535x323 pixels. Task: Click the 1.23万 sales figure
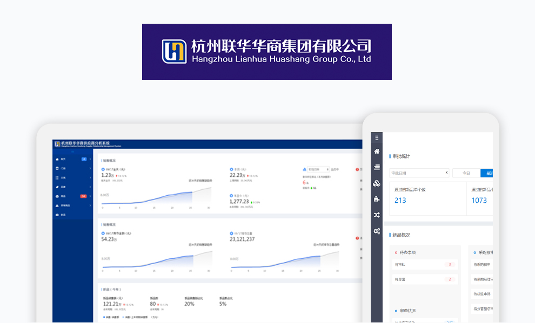coord(108,175)
